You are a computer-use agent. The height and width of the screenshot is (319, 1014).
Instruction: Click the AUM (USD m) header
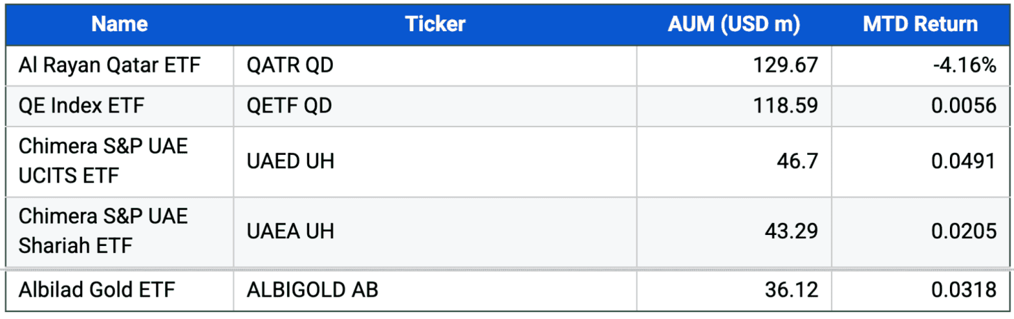coord(733,24)
